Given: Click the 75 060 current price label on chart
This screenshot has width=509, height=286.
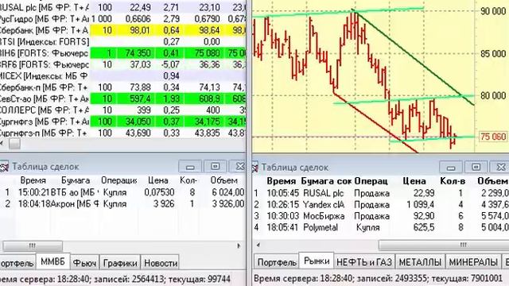Looking at the screenshot, I should pos(493,137).
